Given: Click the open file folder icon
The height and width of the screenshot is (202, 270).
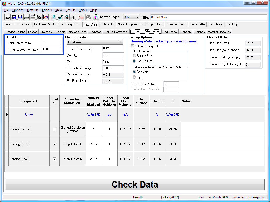Looking at the screenshot, I should click(8, 17).
